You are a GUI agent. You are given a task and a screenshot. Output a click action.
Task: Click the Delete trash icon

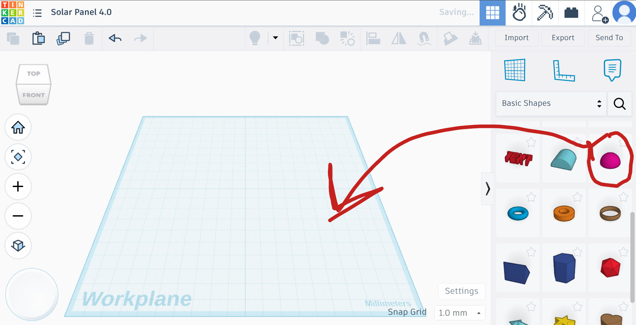89,38
